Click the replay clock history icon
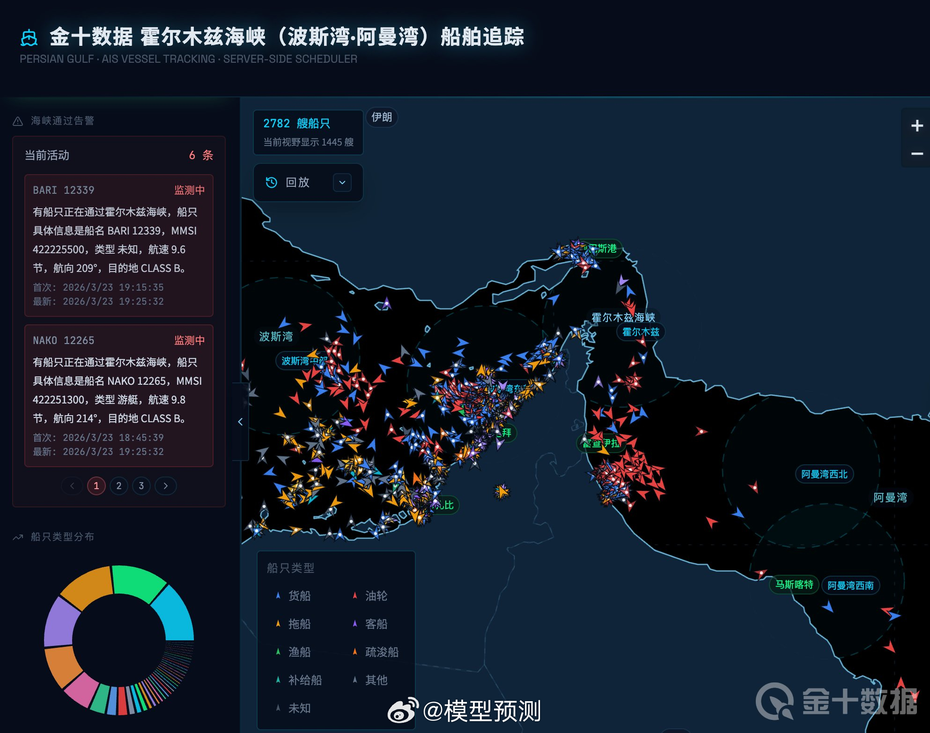This screenshot has width=930, height=733. pos(272,183)
